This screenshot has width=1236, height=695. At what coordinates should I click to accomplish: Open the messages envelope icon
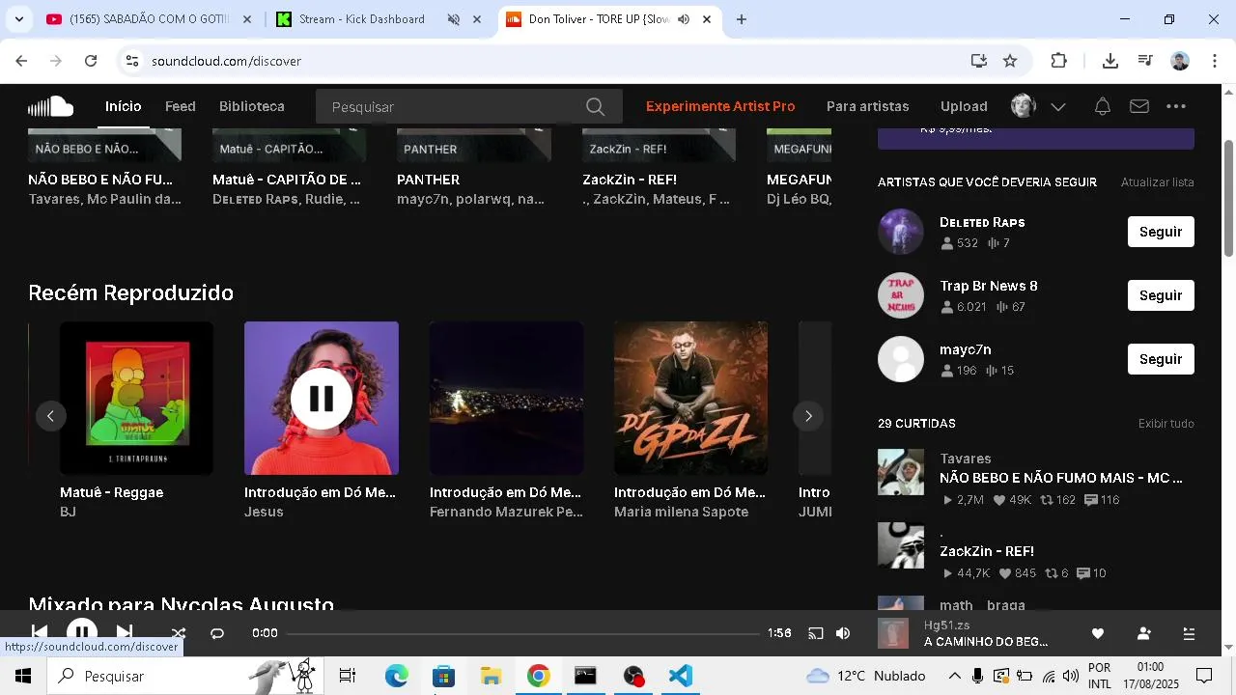(x=1139, y=106)
